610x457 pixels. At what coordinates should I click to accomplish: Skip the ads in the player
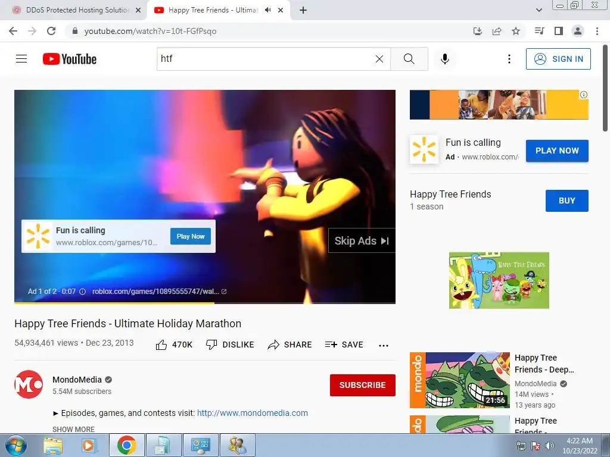tap(362, 240)
